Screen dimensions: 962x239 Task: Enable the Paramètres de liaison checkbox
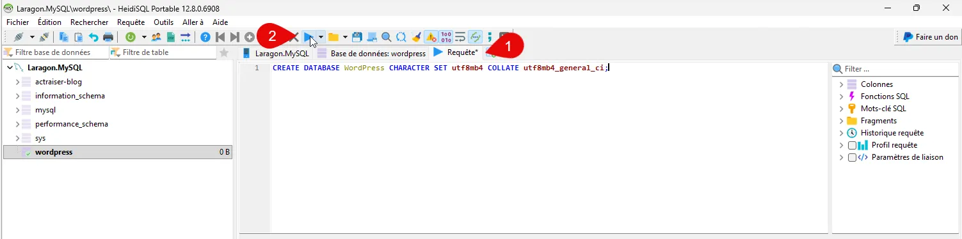tap(852, 157)
